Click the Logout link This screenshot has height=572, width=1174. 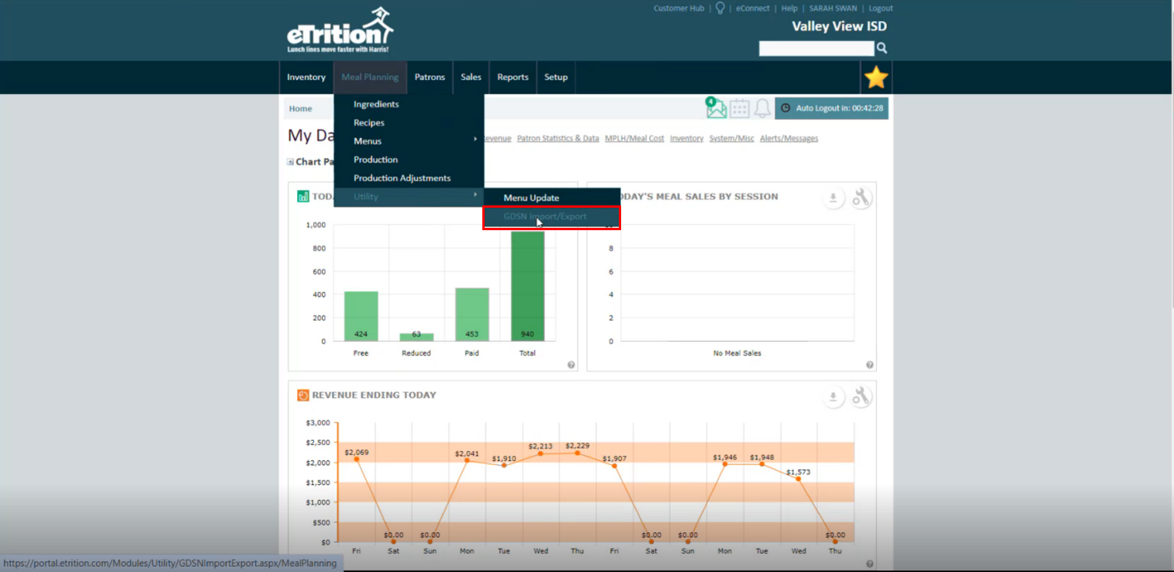(x=880, y=9)
